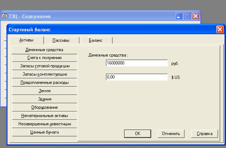Open Запасы комплектующих section

click(45, 74)
